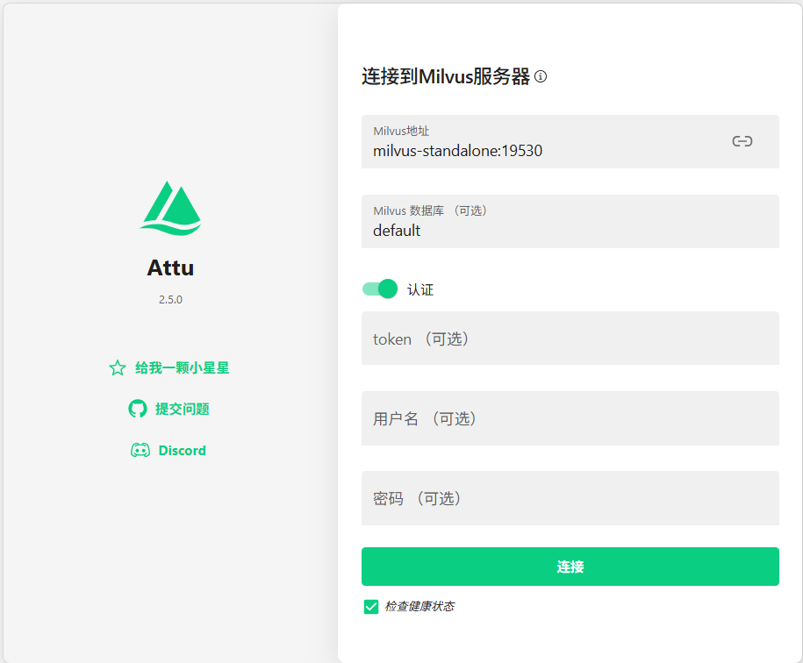
Task: Uncheck the 检查健康状态 checkbox
Action: [x=370, y=607]
